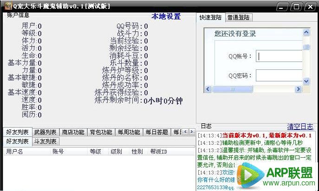Click login panel scroll down arrow
Viewport: 319px width, 191px height.
306,81
